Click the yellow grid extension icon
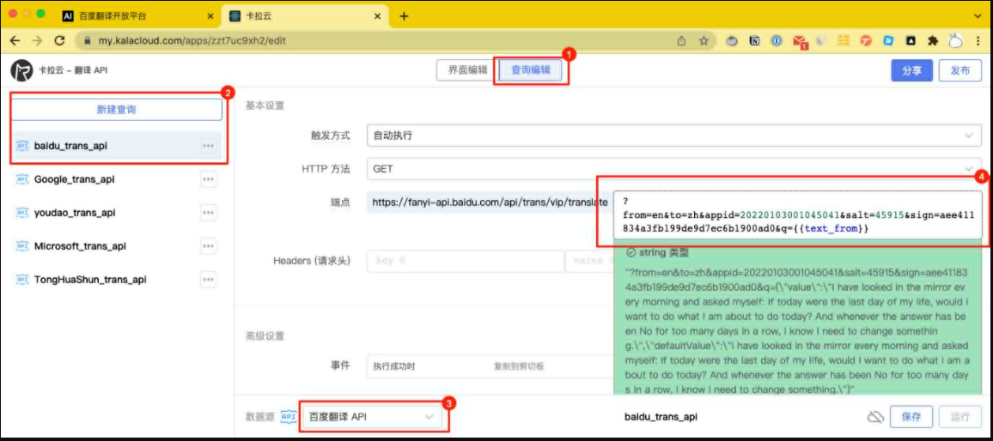The height and width of the screenshot is (441, 993). [843, 40]
